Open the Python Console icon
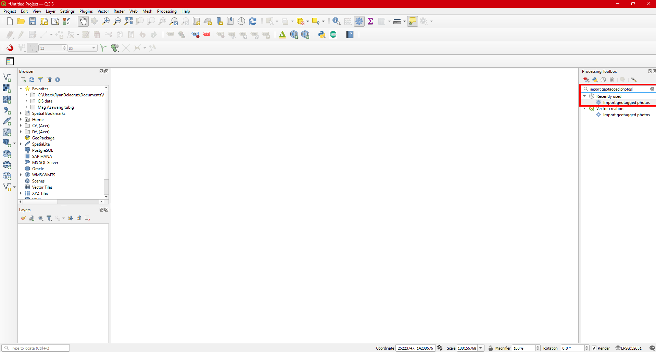This screenshot has width=656, height=352. [x=322, y=35]
